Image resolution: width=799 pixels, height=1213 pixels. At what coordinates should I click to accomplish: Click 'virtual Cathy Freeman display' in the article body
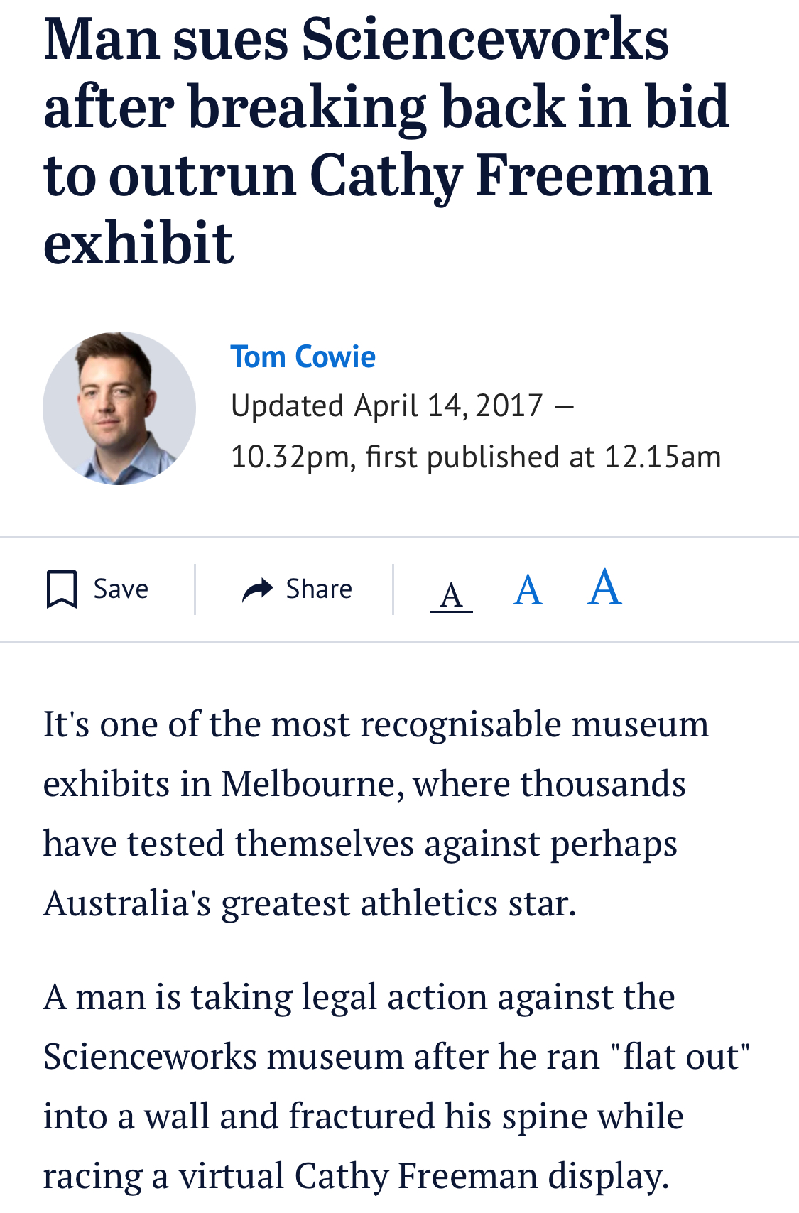423,1175
